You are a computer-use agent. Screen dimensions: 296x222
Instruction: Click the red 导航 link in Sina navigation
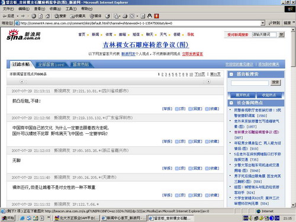pyautogui.click(x=191, y=34)
